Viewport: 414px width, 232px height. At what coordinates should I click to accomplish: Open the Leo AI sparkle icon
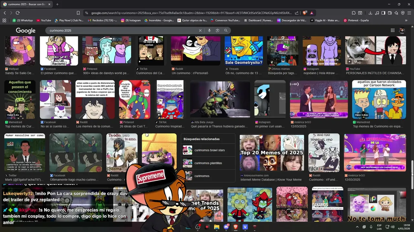click(x=396, y=13)
